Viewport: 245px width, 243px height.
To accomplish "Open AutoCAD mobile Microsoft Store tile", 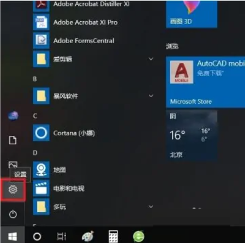I will [x=206, y=82].
